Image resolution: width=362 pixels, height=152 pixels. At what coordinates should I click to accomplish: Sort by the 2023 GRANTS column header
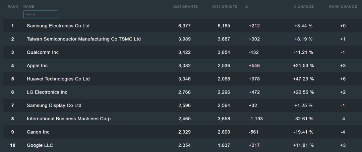pos(225,7)
